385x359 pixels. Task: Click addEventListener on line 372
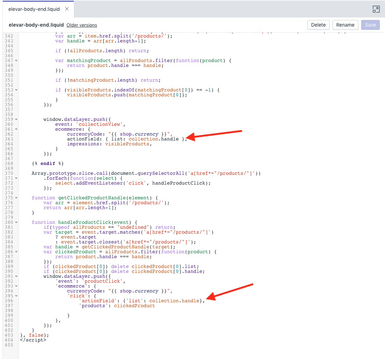(x=99, y=183)
